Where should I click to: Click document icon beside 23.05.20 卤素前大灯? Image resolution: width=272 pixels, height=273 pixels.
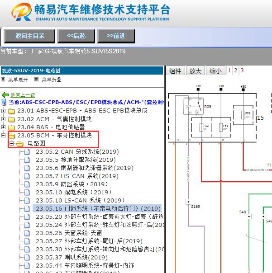pyautogui.click(x=27, y=217)
